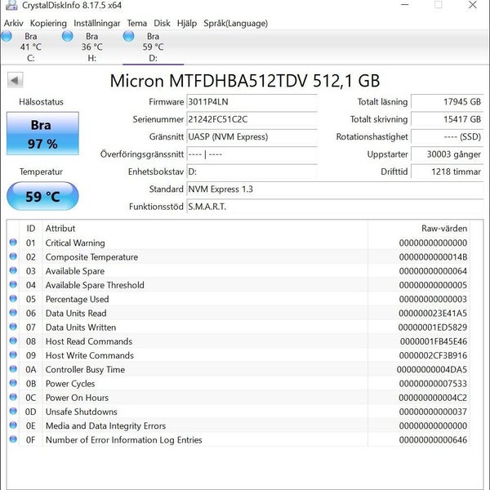Click status icon of Data Units Read row
This screenshot has height=490, width=490.
coord(13,313)
